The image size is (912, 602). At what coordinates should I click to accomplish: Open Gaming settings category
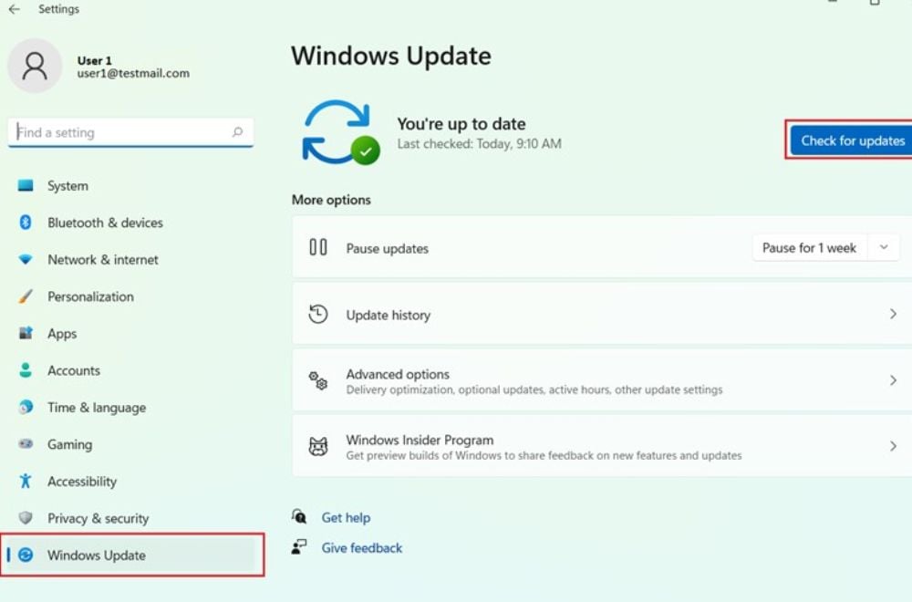tap(131, 444)
